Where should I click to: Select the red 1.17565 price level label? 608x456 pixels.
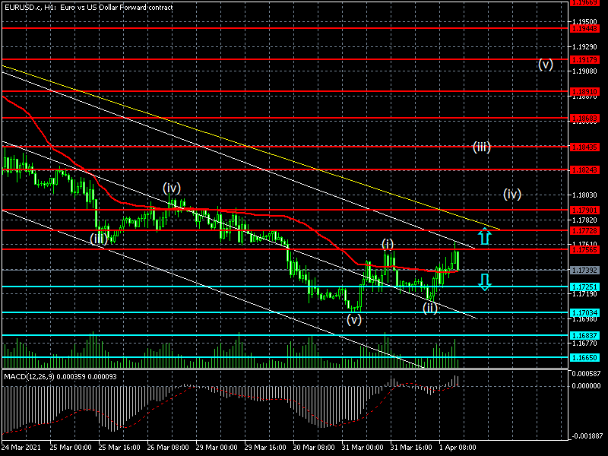point(584,250)
